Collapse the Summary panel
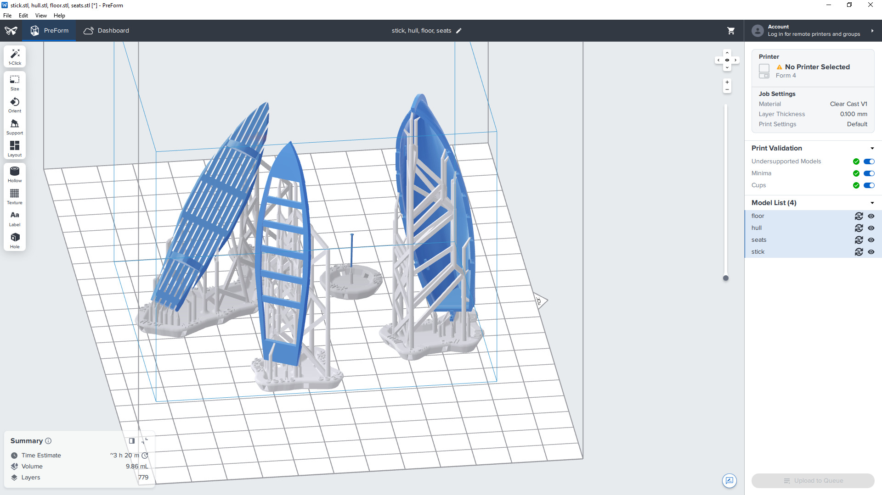Image resolution: width=882 pixels, height=495 pixels. point(145,440)
